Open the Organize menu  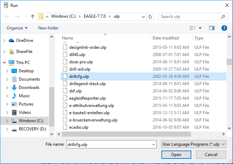(17, 28)
